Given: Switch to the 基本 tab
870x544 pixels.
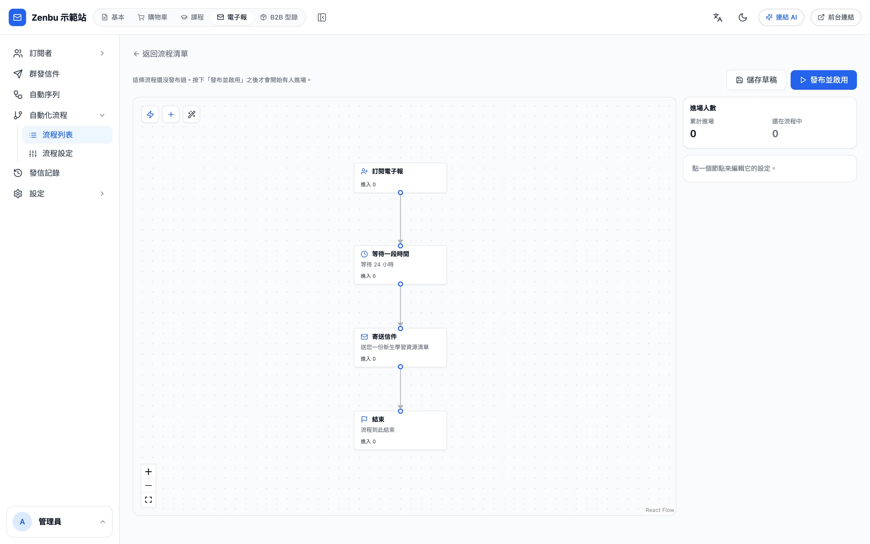Looking at the screenshot, I should tap(113, 17).
